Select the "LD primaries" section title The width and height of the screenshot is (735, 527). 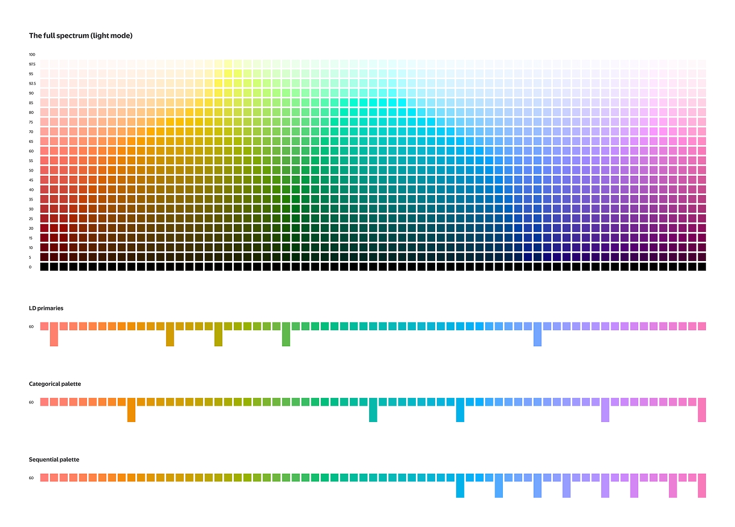coord(46,308)
